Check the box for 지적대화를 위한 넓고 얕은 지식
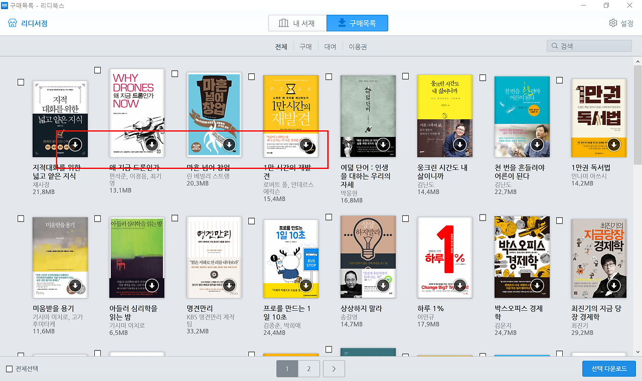Screen dimensions: 642x381 click(21, 82)
